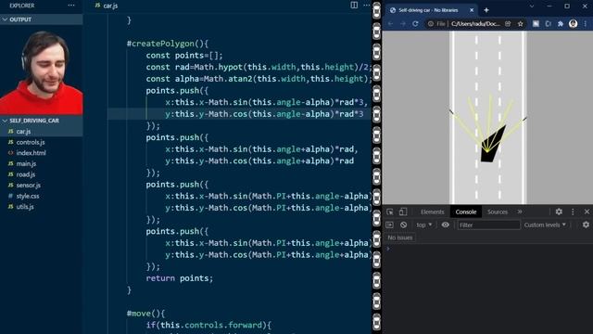Open Explorer views and more actions menu
Screen dimensions: 593x334
71,6
